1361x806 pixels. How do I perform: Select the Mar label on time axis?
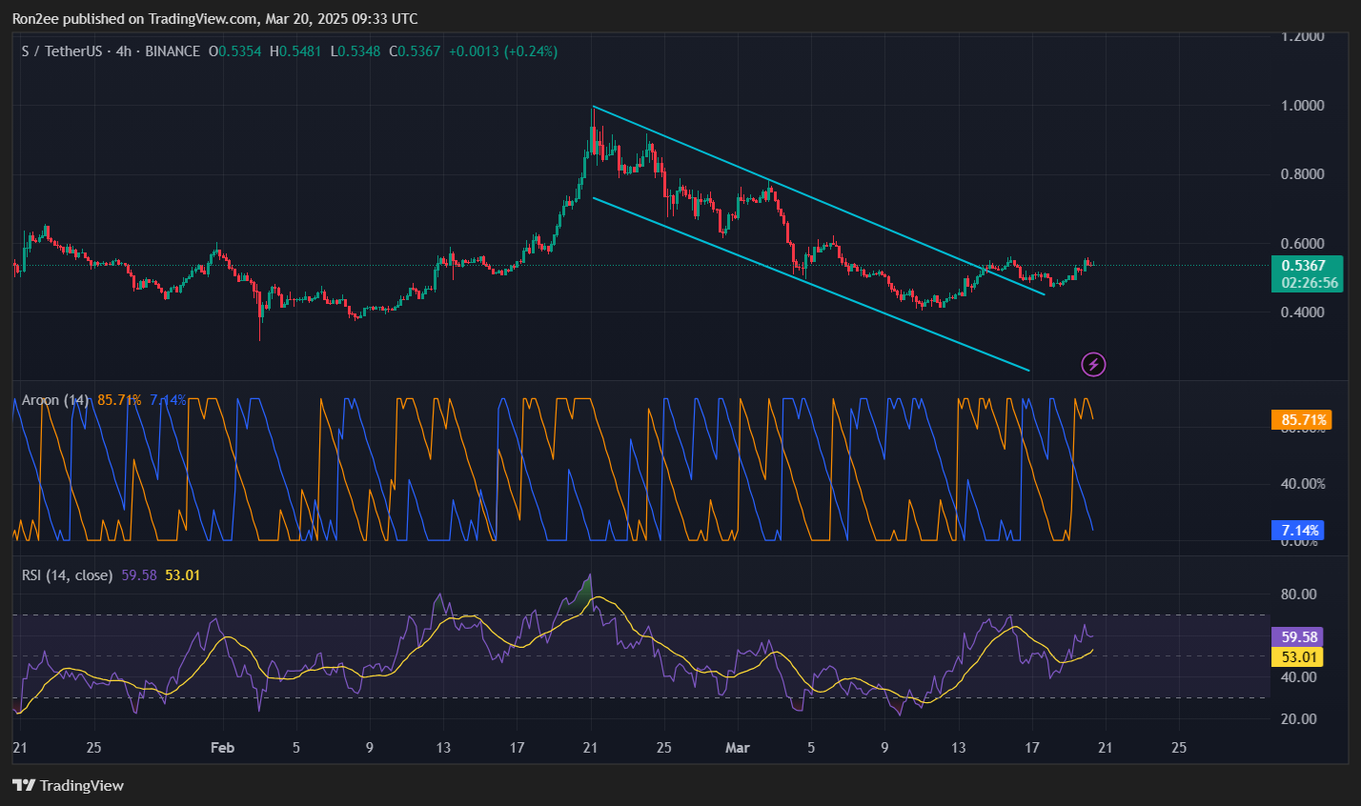point(737,747)
